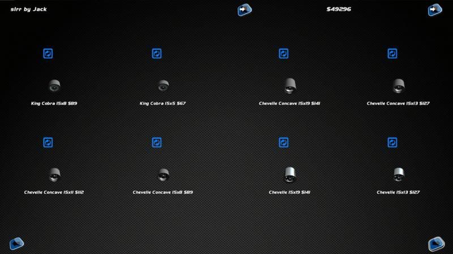Click the rotate icon above Chevelle Concave 15x8
This screenshot has width=453, height=254.
click(x=157, y=143)
